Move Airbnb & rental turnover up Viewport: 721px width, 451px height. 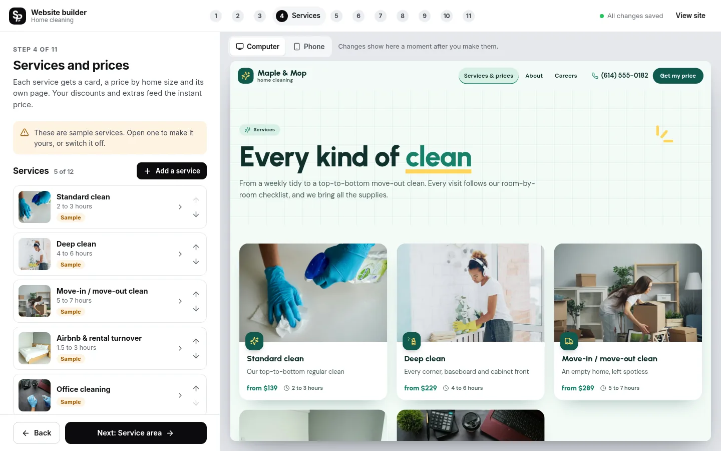tap(196, 341)
